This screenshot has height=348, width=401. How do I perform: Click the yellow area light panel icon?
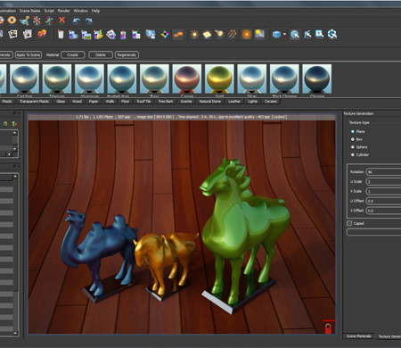[x=207, y=35]
